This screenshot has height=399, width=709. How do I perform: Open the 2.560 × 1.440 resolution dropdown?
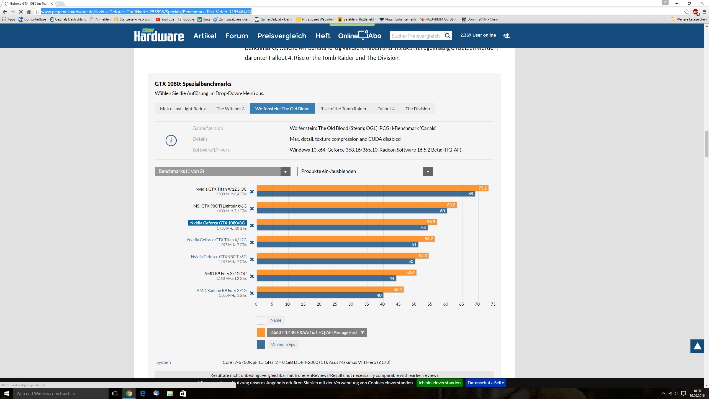pyautogui.click(x=317, y=332)
